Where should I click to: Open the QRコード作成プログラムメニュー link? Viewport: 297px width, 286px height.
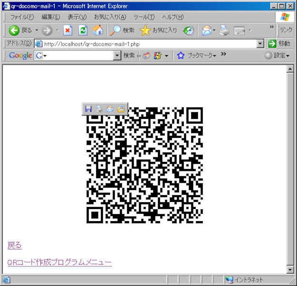[59, 262]
